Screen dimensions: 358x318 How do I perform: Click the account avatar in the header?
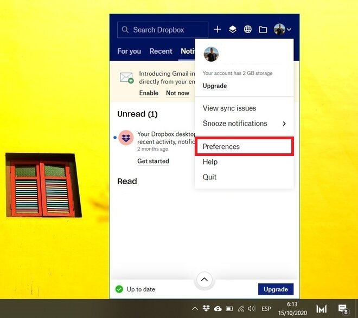point(279,29)
